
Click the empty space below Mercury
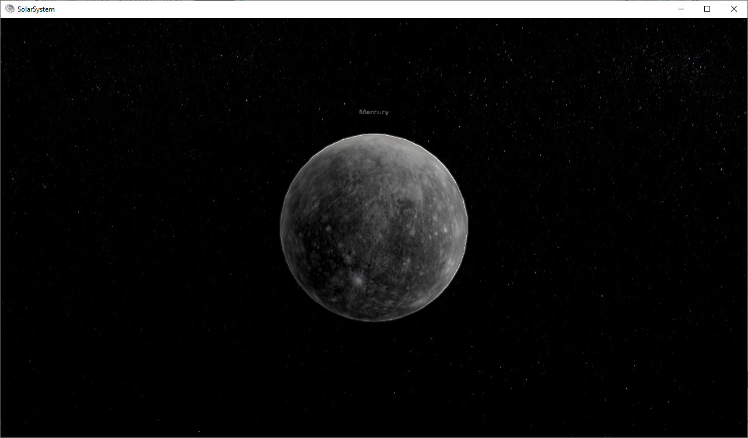[x=374, y=379]
